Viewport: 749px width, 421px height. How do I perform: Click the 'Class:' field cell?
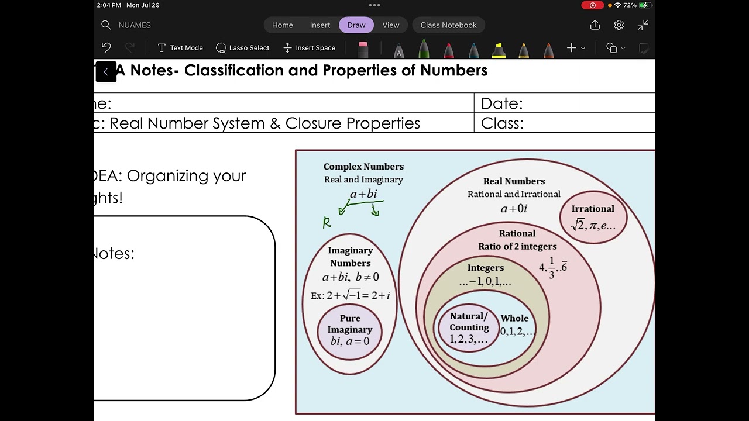pos(565,123)
